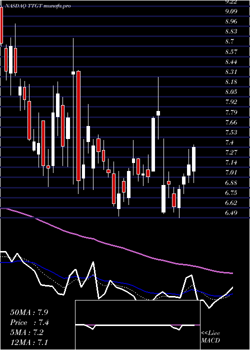
Task: Select the 8.96 price axis label
Action: pyautogui.click(x=231, y=21)
